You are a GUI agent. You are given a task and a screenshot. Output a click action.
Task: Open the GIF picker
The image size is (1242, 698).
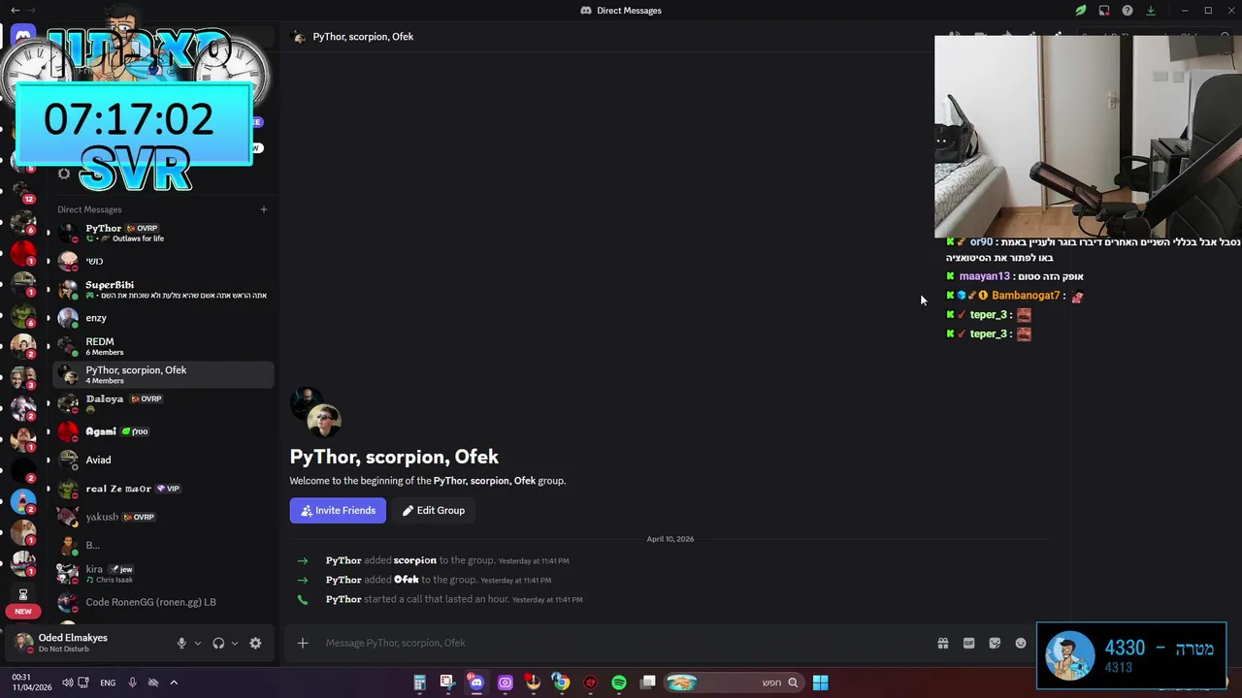click(x=968, y=643)
